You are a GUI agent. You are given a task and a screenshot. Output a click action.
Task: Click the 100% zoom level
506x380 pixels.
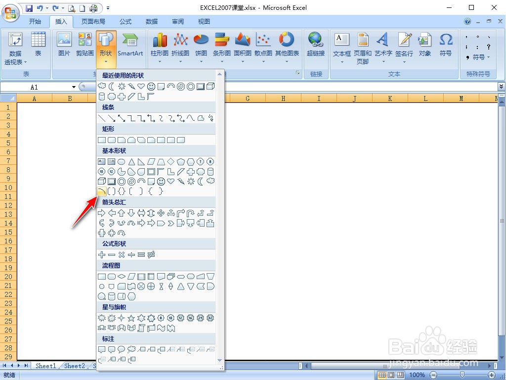(x=417, y=375)
